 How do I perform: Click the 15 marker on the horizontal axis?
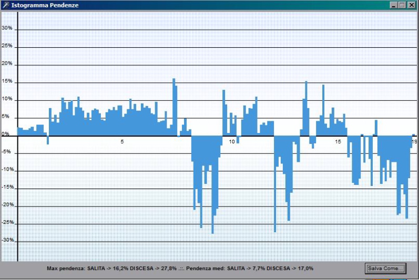[338, 142]
